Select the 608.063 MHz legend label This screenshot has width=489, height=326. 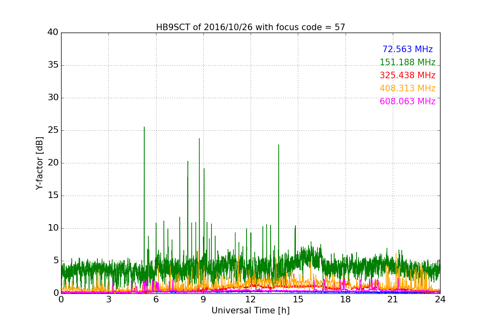tap(407, 101)
